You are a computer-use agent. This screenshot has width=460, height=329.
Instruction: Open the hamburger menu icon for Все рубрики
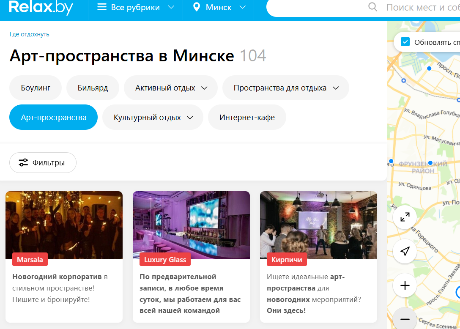point(102,7)
